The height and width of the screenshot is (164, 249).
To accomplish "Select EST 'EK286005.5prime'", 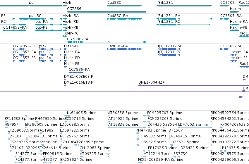I will coord(41,125).
